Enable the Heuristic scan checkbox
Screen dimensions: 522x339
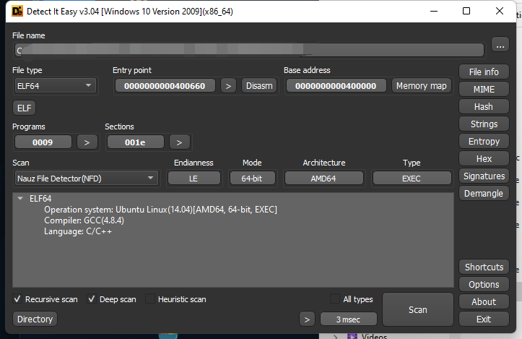(150, 299)
